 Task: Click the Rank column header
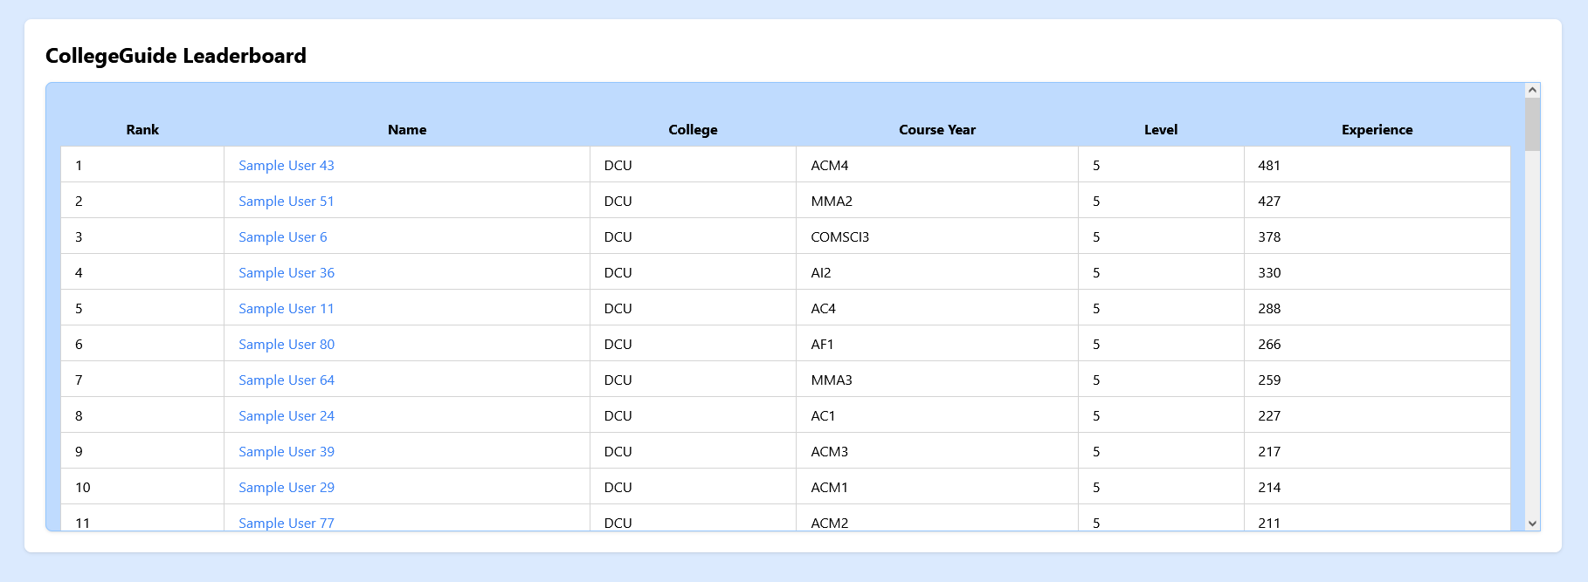tap(142, 129)
